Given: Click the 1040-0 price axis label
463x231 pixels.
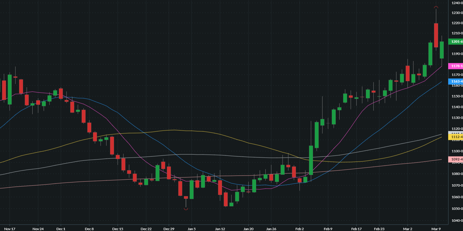Looking at the screenshot, I should tap(457, 221).
